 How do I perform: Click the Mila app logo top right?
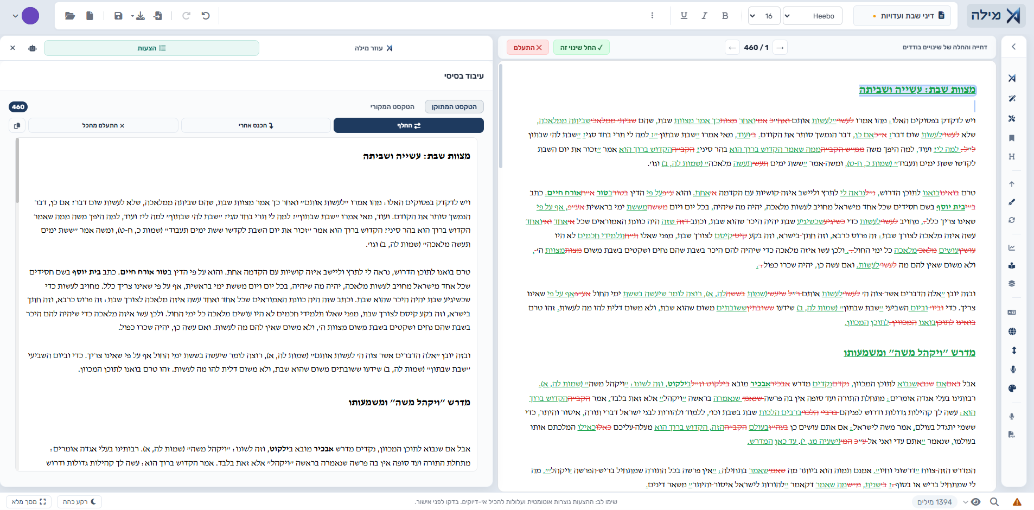coord(996,16)
